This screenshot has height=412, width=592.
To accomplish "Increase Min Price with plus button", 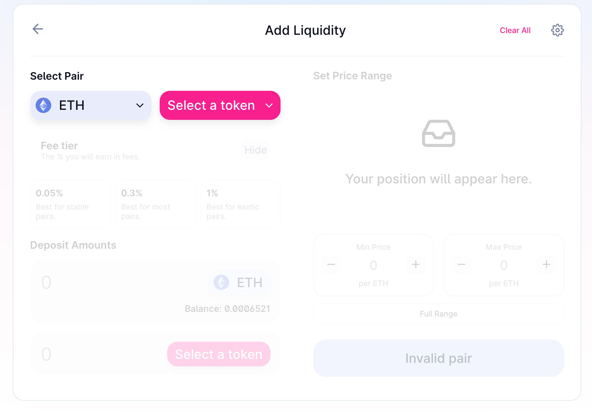I will (x=416, y=265).
